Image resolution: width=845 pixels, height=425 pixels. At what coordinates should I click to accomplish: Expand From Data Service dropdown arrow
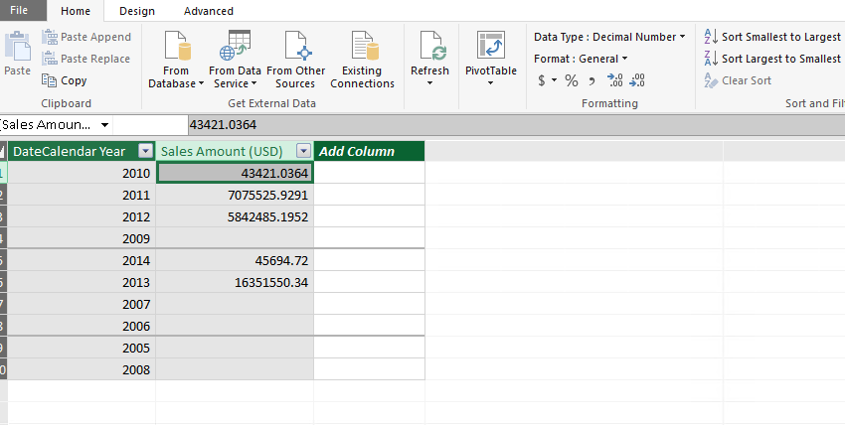253,84
